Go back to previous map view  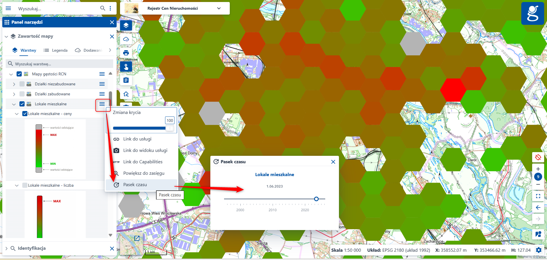click(538, 207)
